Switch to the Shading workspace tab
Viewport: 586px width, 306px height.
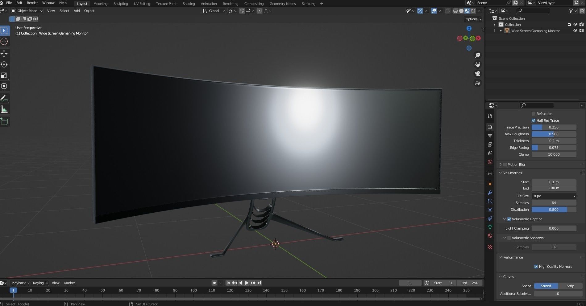[189, 4]
